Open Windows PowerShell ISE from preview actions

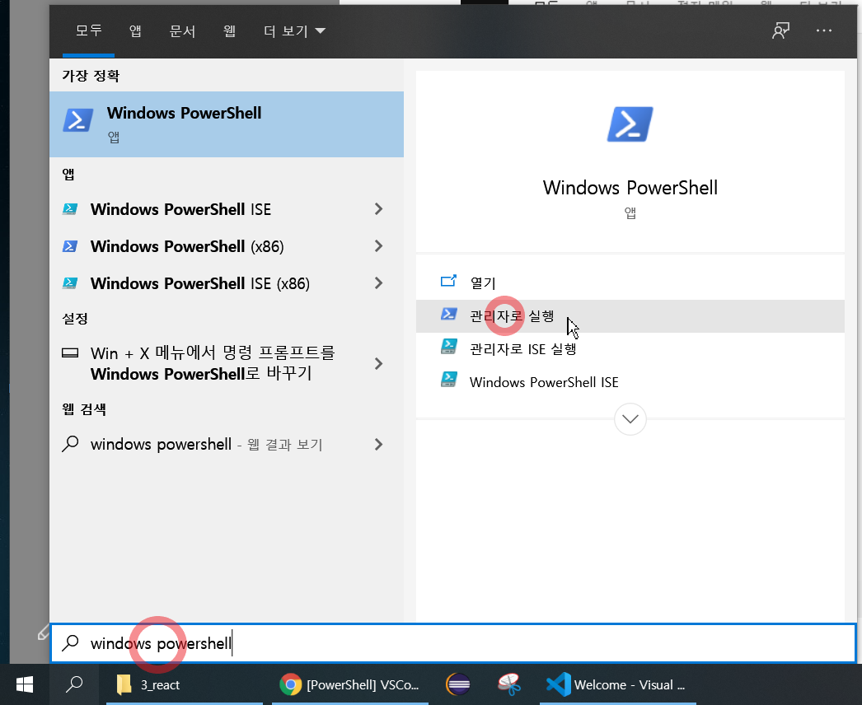click(630, 382)
